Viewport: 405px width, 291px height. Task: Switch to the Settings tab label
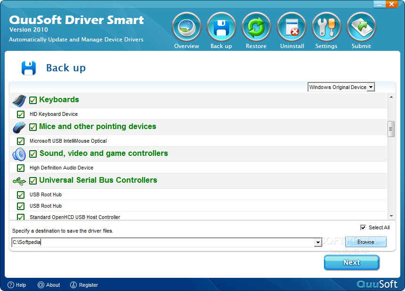pos(326,46)
